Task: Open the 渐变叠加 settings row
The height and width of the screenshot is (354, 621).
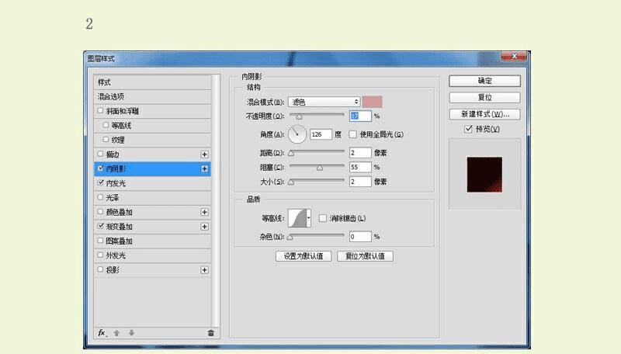Action: [152, 227]
